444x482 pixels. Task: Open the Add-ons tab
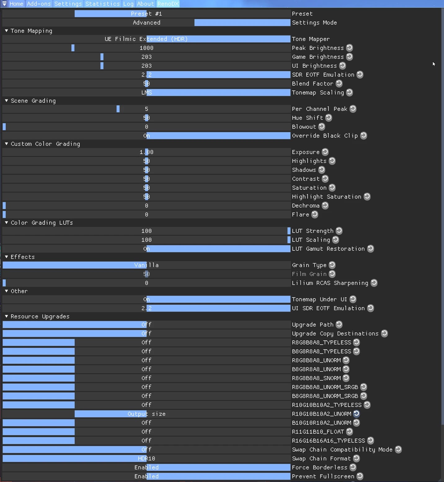tap(39, 4)
